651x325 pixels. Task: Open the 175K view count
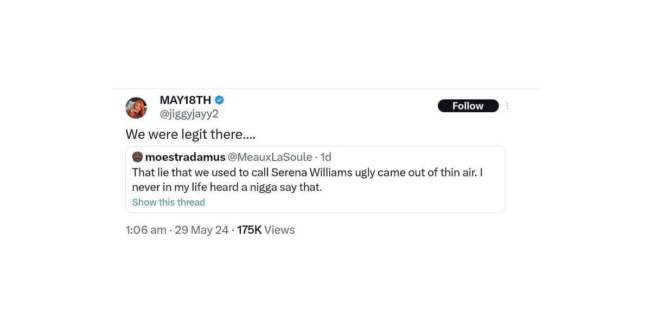point(250,230)
